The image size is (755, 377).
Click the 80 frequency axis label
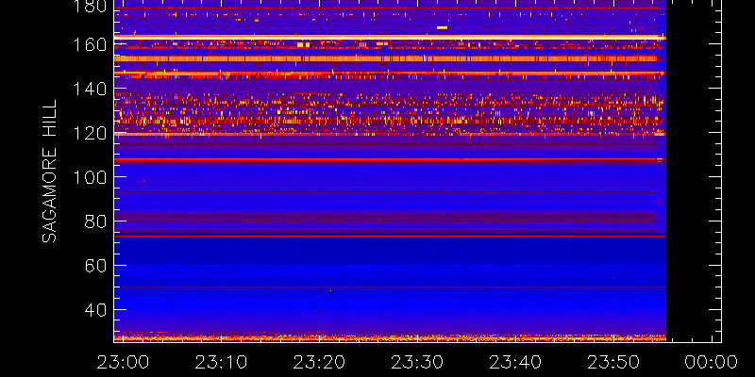click(x=93, y=221)
